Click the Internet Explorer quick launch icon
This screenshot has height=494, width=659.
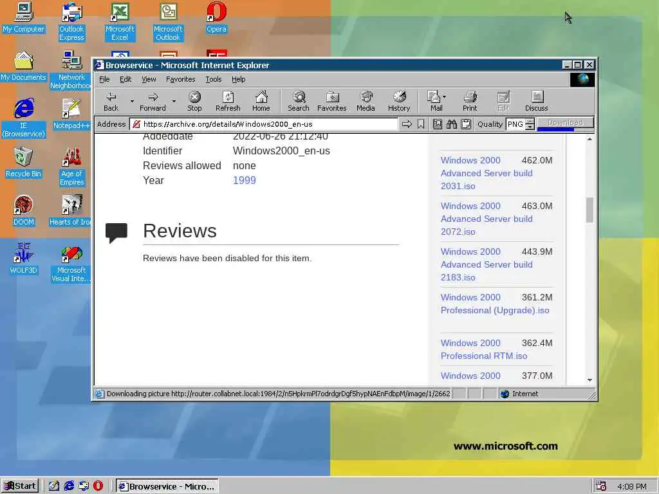(69, 486)
